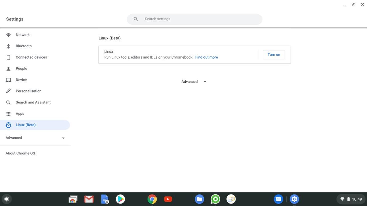
Task: Expand the Advanced section in the sidebar
Action: 35,138
